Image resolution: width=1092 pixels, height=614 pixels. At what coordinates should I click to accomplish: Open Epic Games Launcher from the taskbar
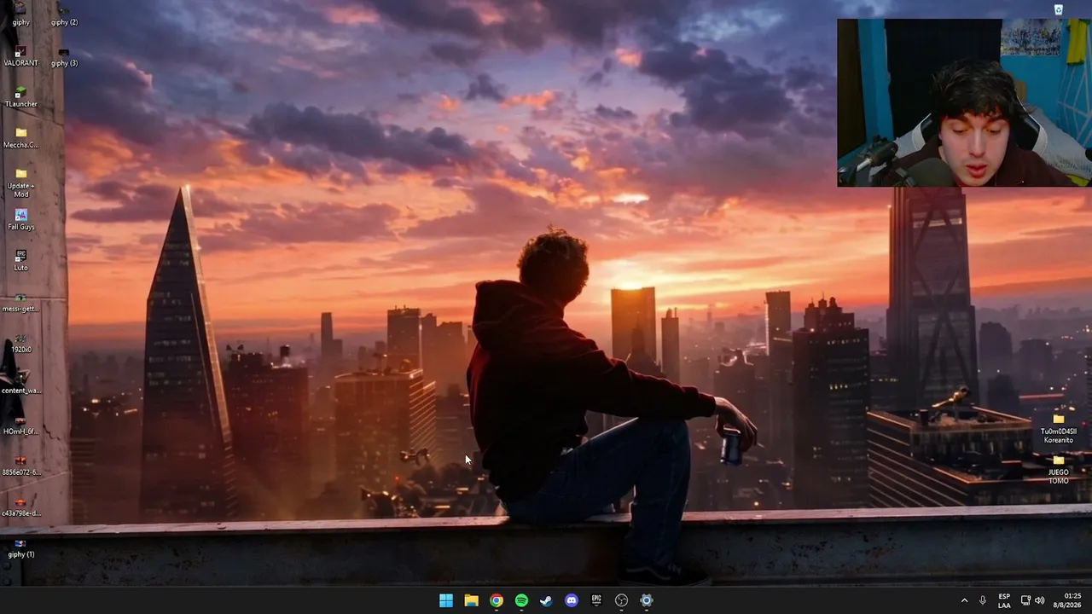click(596, 600)
